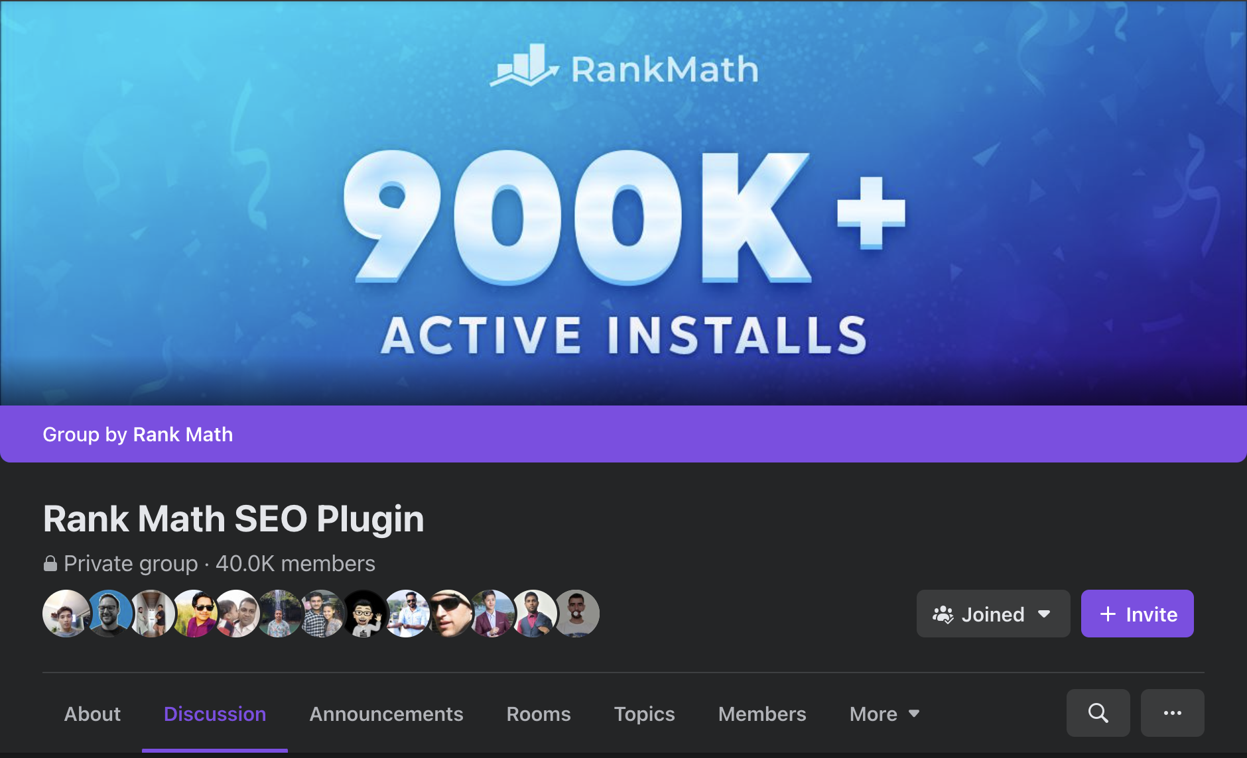Open the avatar with sunglasses and pink shirt

click(195, 614)
